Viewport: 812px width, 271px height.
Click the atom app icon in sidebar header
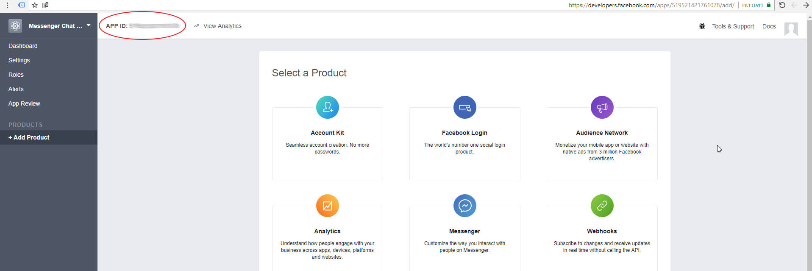(x=15, y=26)
